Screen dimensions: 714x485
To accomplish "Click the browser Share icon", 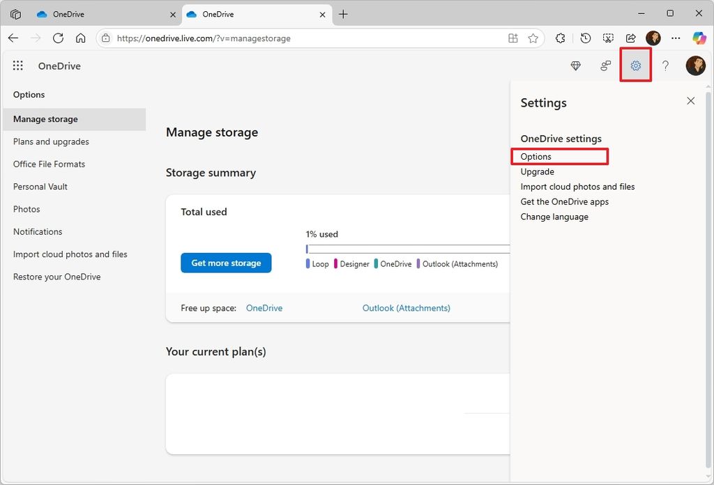I will pyautogui.click(x=630, y=38).
